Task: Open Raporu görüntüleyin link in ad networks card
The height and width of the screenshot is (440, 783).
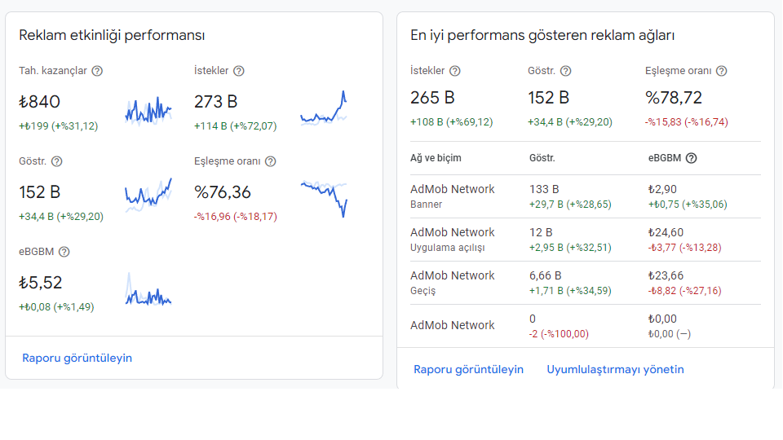Action: (x=468, y=370)
